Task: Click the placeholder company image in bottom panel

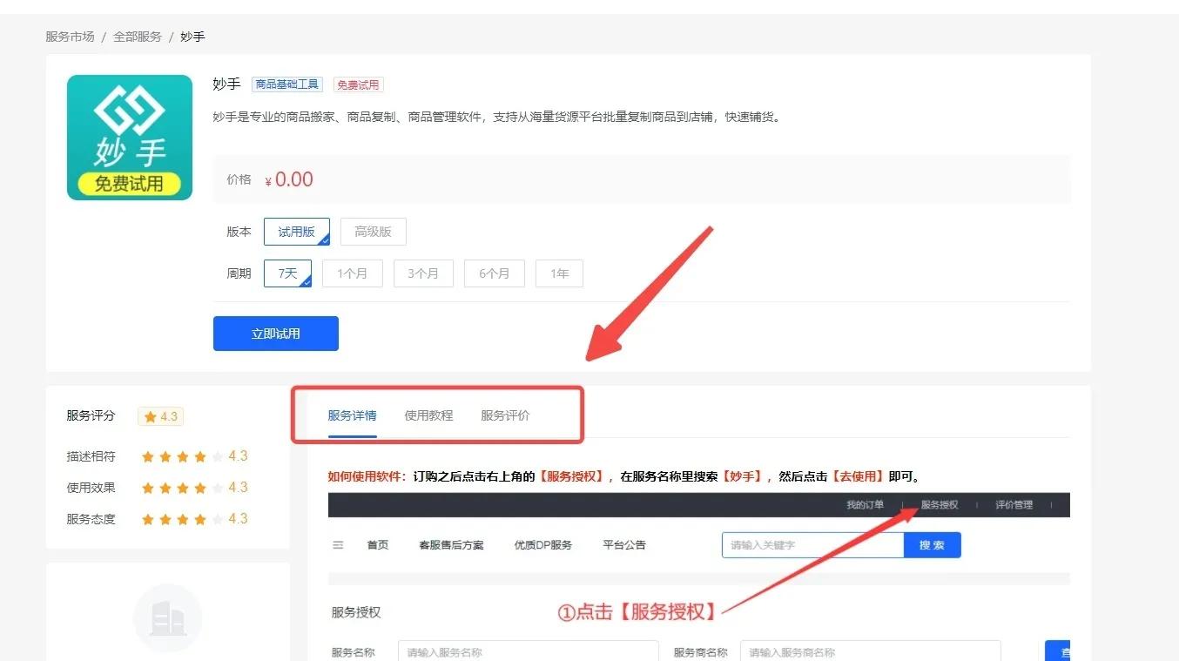Action: click(x=167, y=618)
